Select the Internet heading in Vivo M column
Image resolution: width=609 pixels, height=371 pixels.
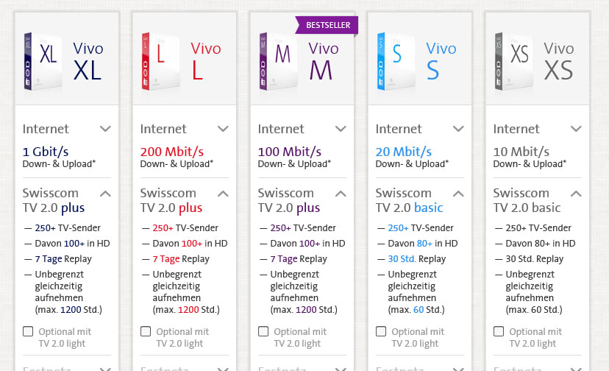point(281,129)
